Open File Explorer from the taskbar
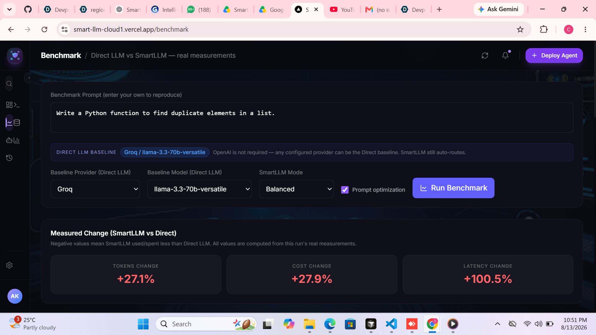 [x=309, y=324]
